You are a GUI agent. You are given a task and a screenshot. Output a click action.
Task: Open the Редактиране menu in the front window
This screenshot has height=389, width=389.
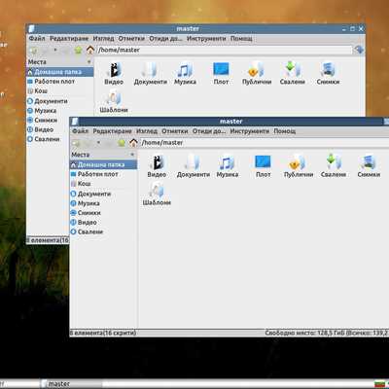pyautogui.click(x=112, y=131)
